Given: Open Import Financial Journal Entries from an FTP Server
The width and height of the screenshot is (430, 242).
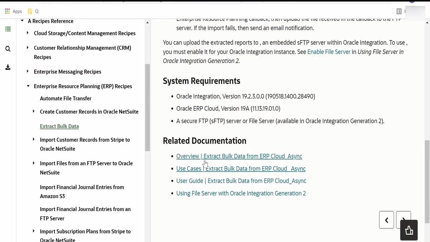Looking at the screenshot, I should (85, 214).
